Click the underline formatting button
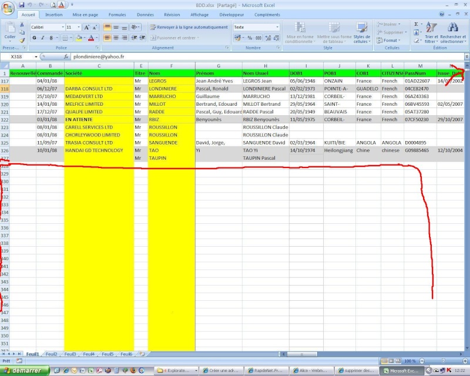Viewport: 470px width, 376px height. pyautogui.click(x=52, y=38)
